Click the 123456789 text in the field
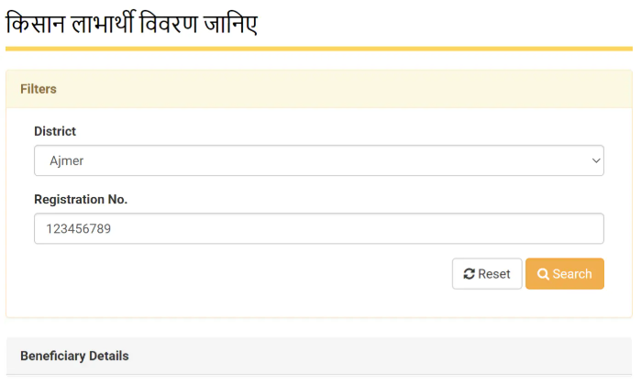Image resolution: width=641 pixels, height=385 pixels. 78,228
